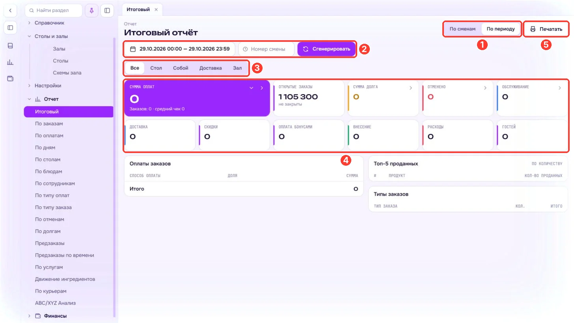Click the Найти раздел search field
The width and height of the screenshot is (574, 323).
53,10
